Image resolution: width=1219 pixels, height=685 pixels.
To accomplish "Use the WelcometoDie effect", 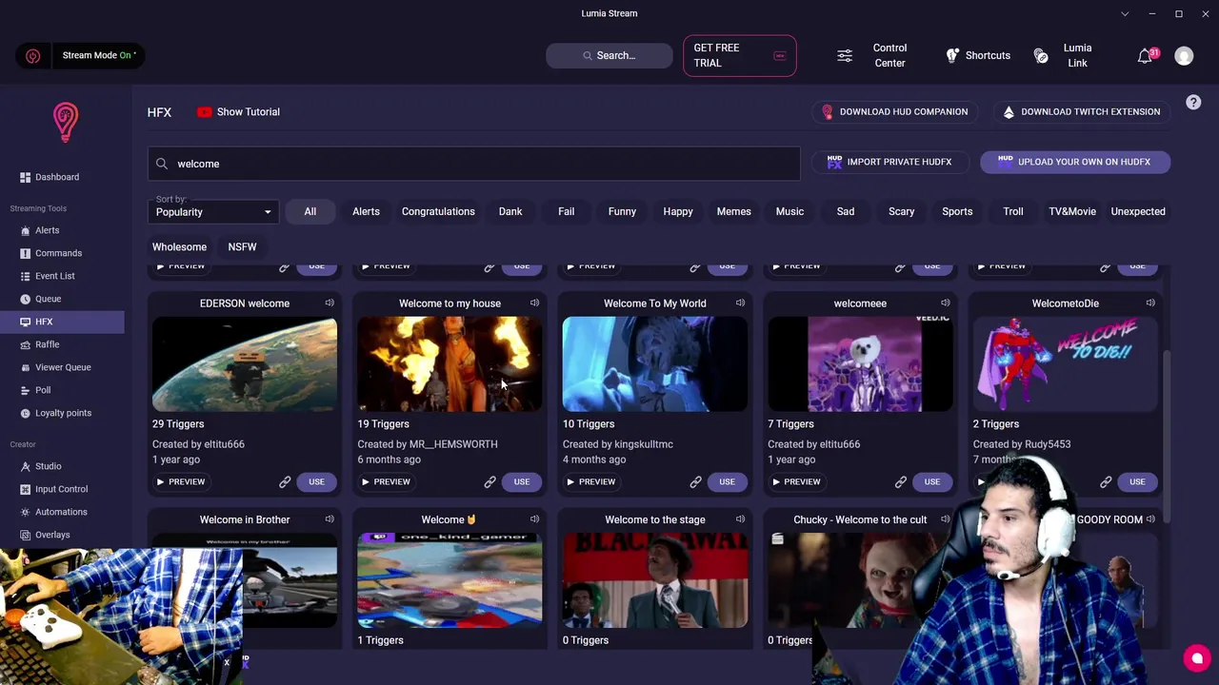I will (x=1137, y=482).
